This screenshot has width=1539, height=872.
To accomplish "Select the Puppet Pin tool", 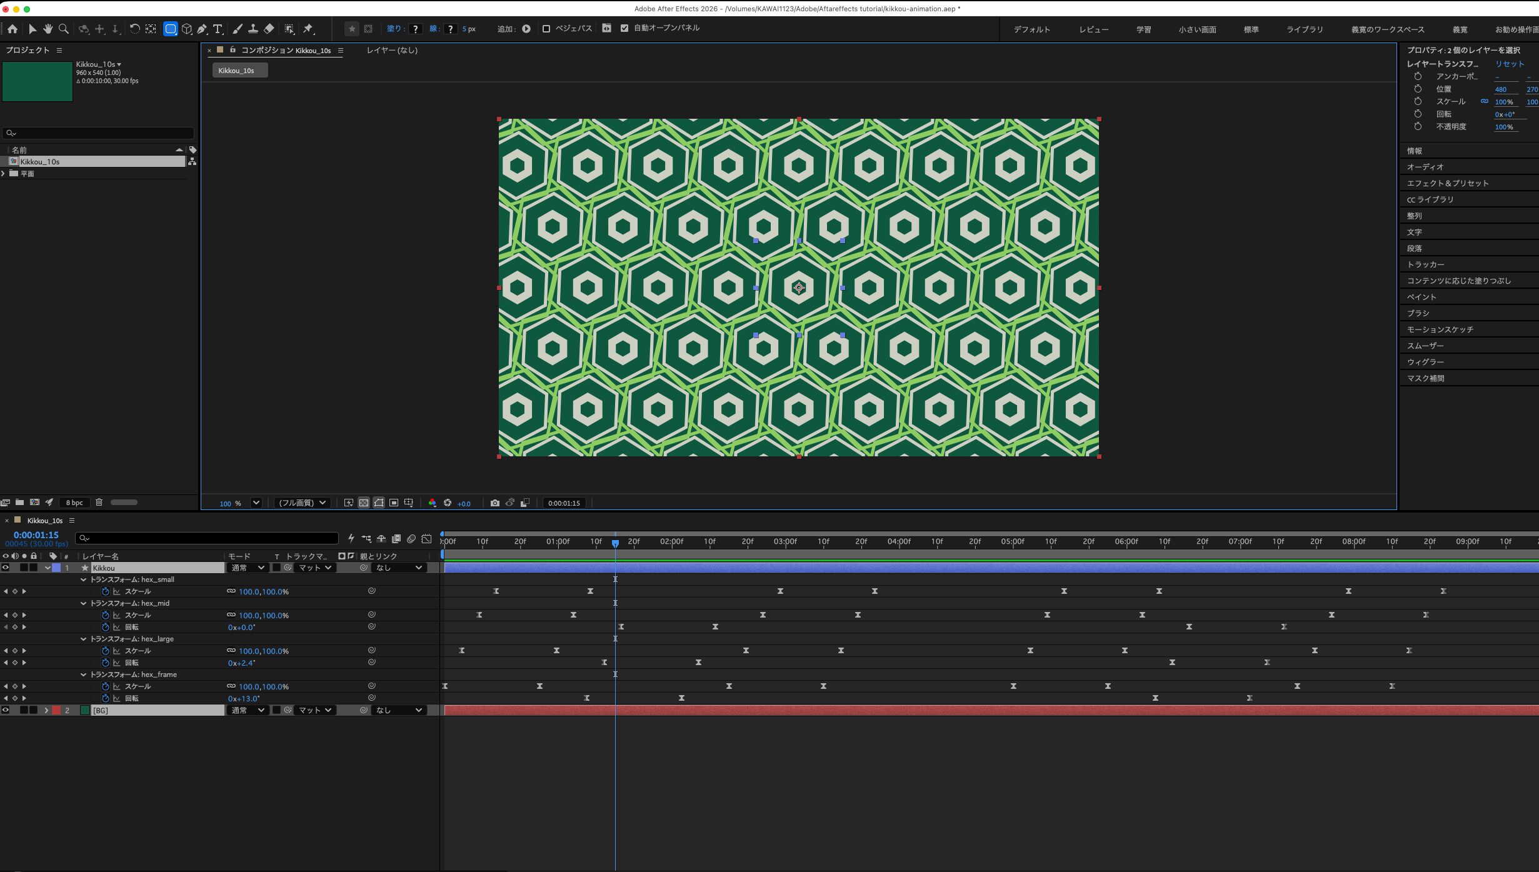I will click(308, 29).
